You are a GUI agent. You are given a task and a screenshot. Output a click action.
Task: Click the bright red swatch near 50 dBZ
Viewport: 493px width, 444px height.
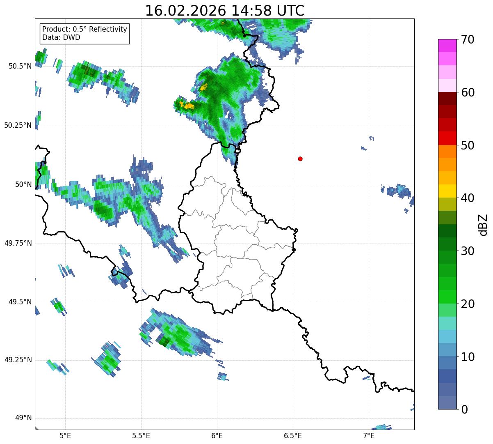(447, 138)
